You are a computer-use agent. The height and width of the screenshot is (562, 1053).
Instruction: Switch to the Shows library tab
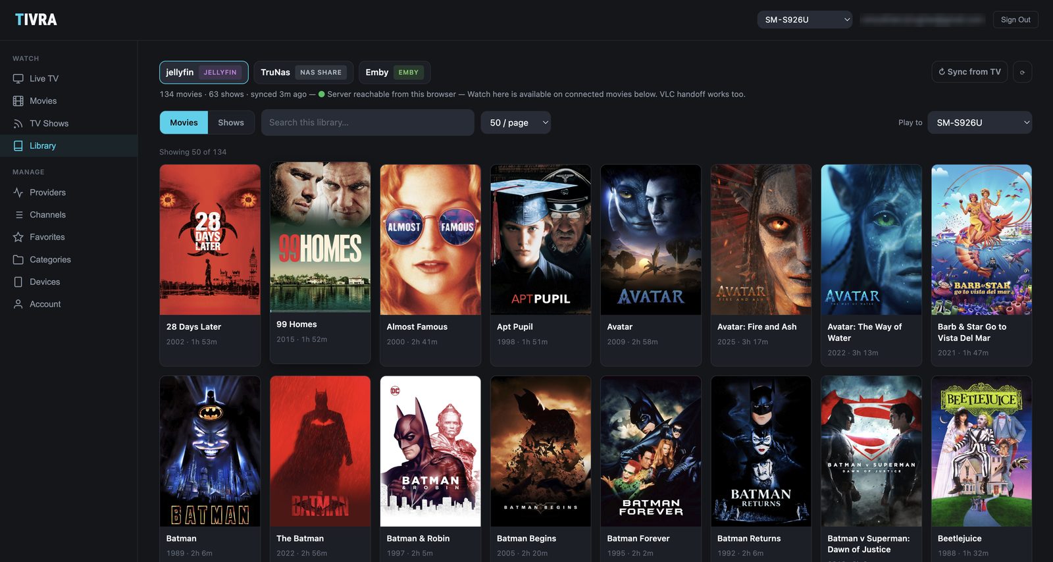coord(231,122)
